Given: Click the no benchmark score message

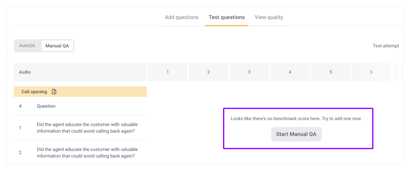Looking at the screenshot, I should click(296, 119).
